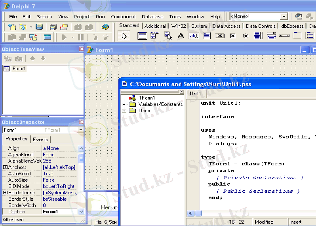Select the Label component in the palette
Viewport: 316px width, 226px height.
[181, 36]
